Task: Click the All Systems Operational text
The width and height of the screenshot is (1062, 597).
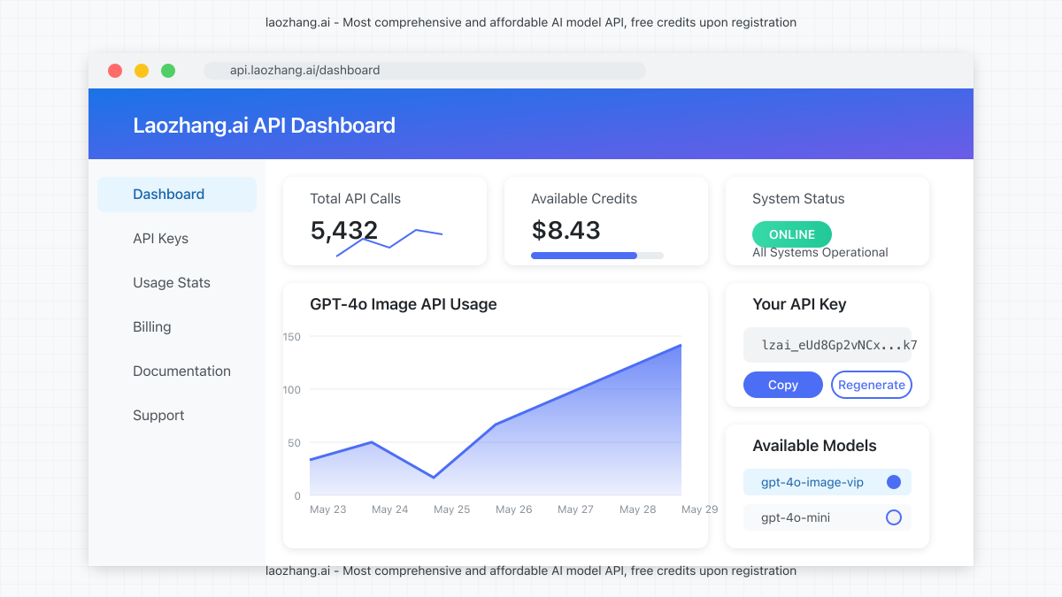Action: click(820, 253)
